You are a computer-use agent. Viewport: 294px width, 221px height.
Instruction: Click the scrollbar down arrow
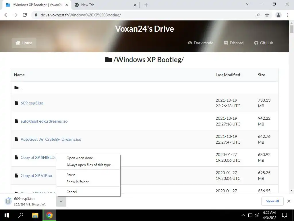click(x=291, y=190)
